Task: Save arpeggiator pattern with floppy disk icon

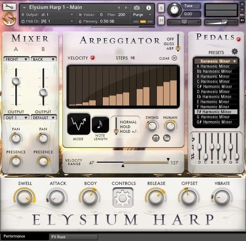Action: (x=156, y=138)
